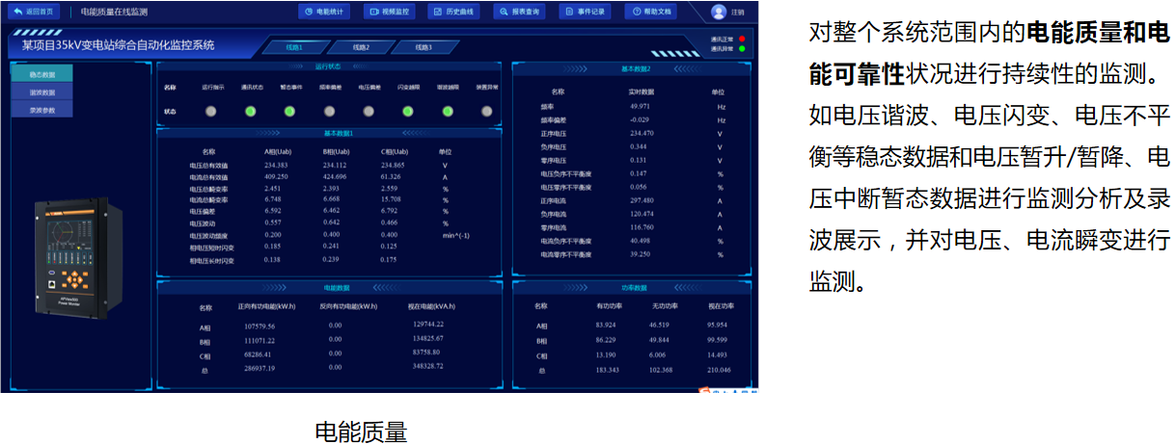Open the 电能统计 toolbar button
This screenshot has height=444, width=1175.
326,12
